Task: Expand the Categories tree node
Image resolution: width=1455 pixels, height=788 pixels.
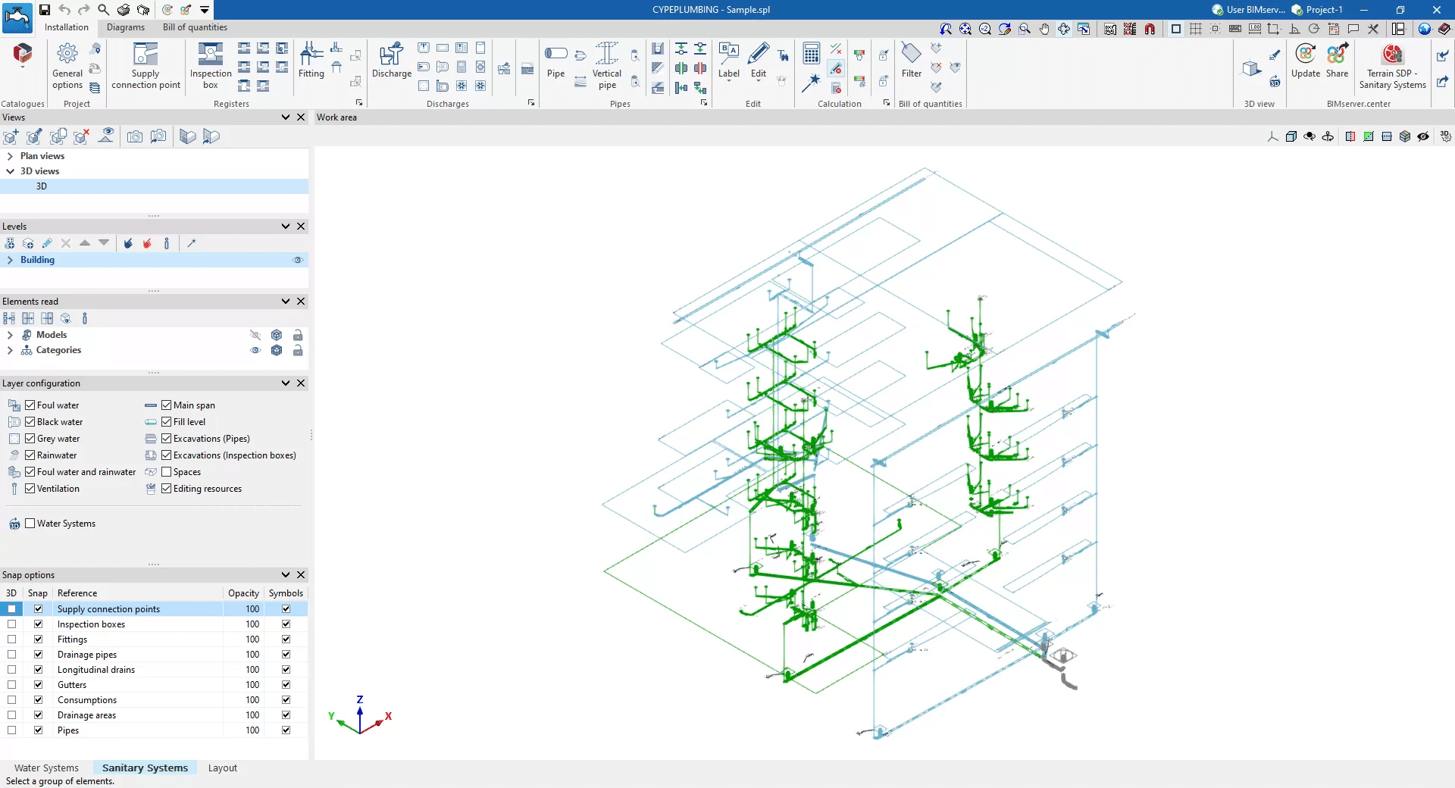Action: click(10, 350)
